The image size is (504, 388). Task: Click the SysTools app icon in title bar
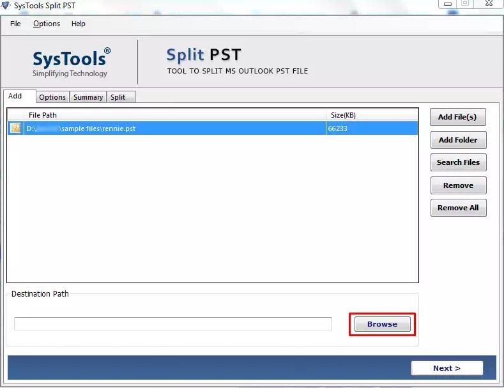click(6, 6)
